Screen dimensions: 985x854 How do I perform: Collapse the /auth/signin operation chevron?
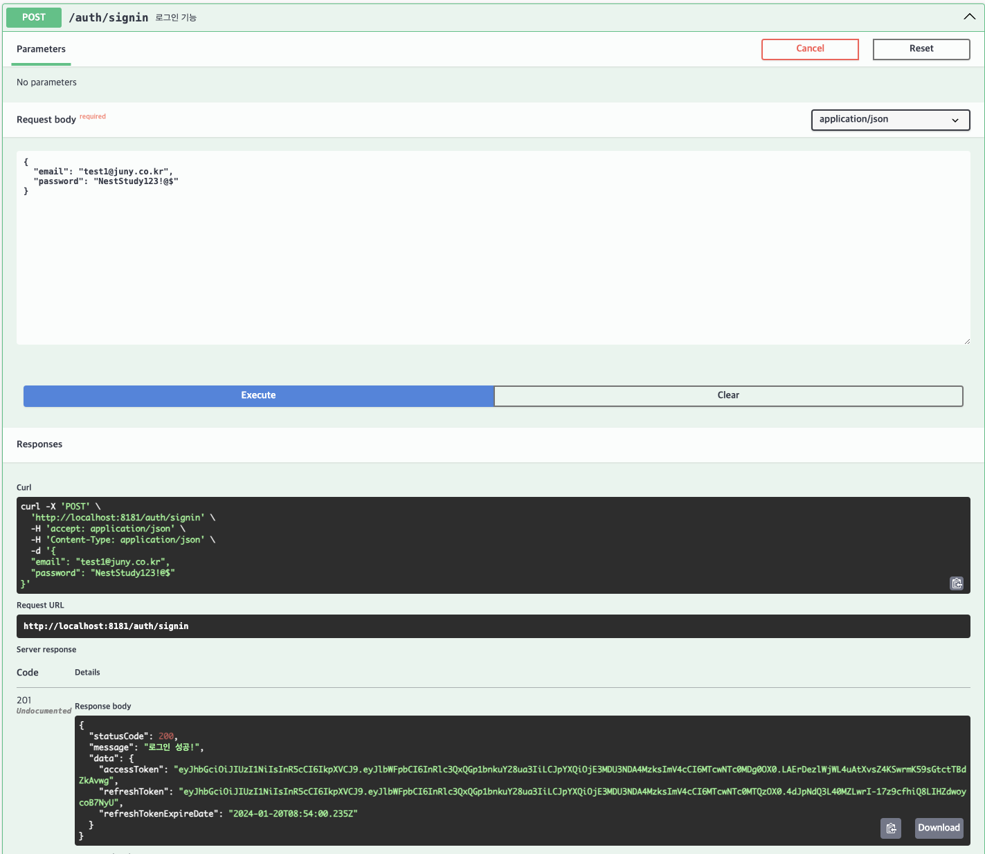tap(970, 17)
